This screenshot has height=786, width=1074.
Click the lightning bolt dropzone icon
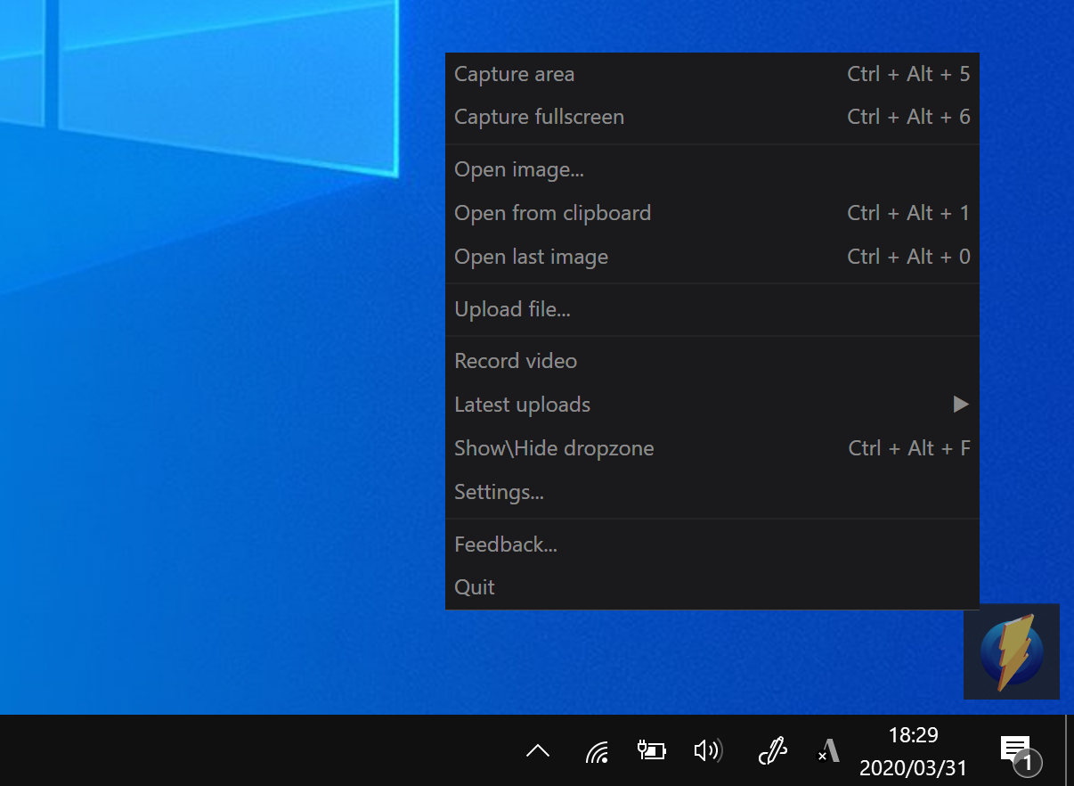(1012, 651)
